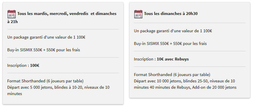Click left card 'Buy-in SISMIX 550€' line
254x108 pixels.
(43, 50)
